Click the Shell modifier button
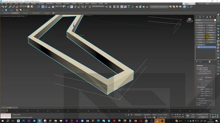Image resolution: width=220 pixels, height=123 pixels. tap(200, 30)
